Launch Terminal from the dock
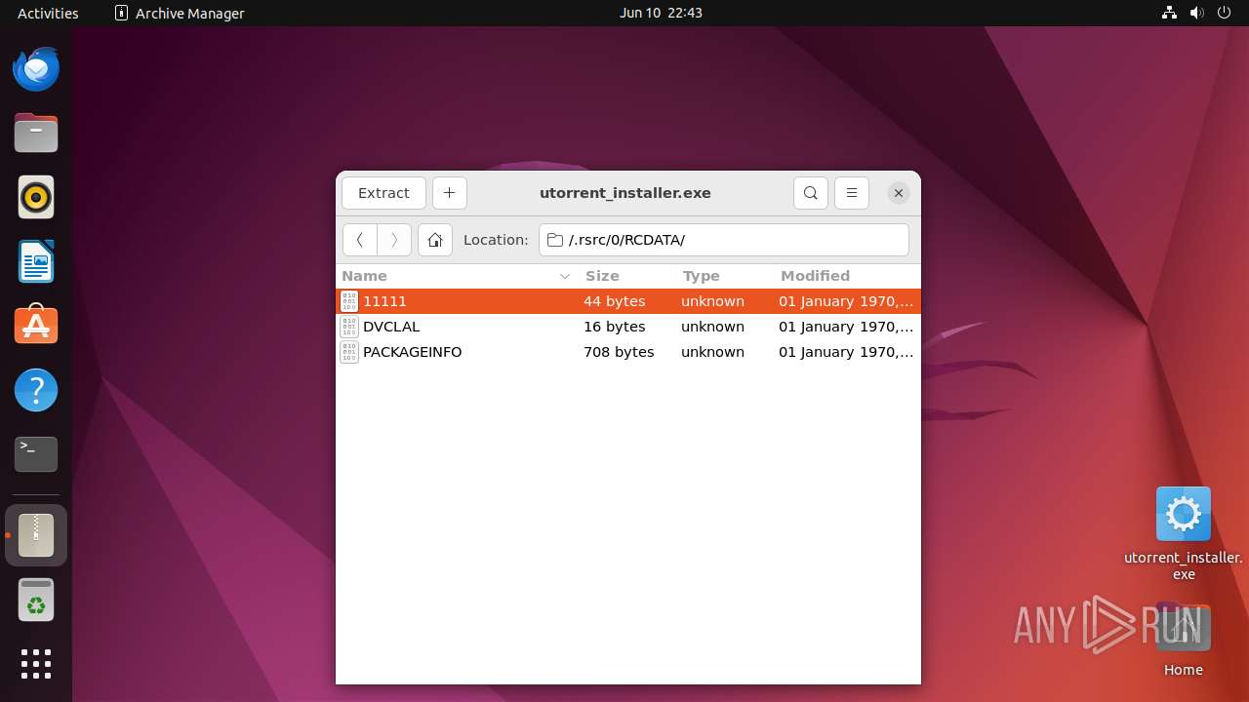 click(x=36, y=454)
